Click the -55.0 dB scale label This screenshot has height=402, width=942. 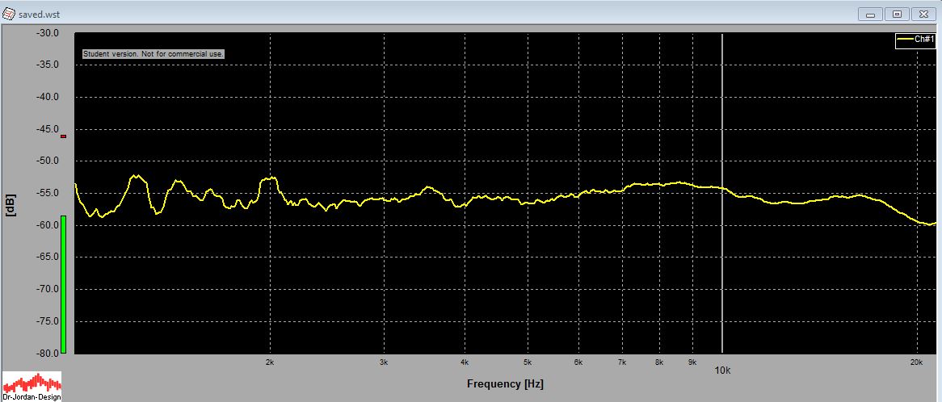tap(47, 193)
